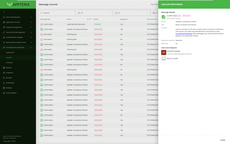Click the green Confirmation document icon in panel

point(164,17)
